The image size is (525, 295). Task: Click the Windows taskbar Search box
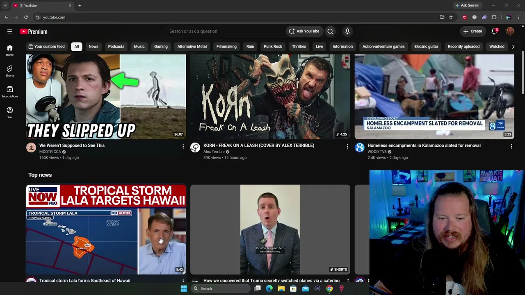click(221, 288)
